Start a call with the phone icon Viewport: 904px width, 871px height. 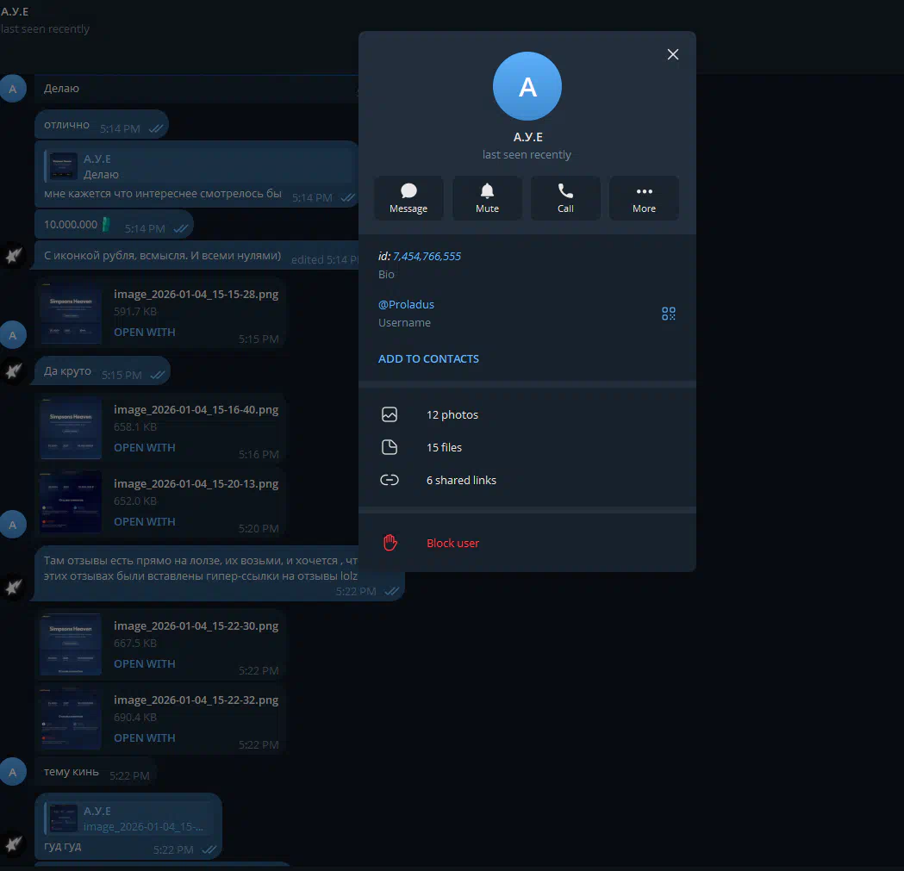(565, 198)
